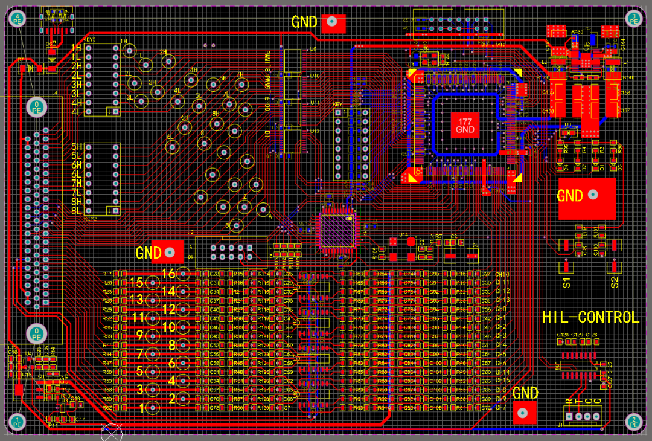This screenshot has height=441, width=652.
Task: Select the KEY3 designator text
Action: tap(90, 40)
